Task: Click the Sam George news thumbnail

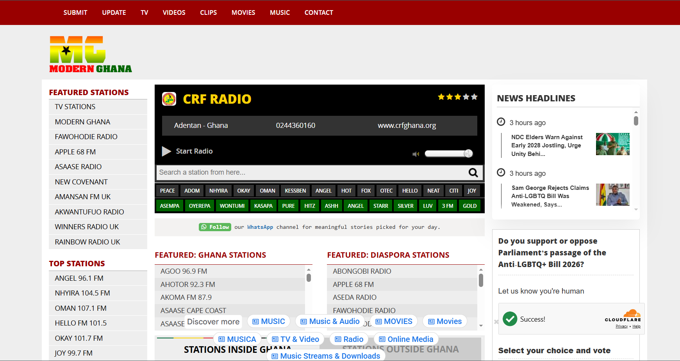Action: (x=612, y=195)
